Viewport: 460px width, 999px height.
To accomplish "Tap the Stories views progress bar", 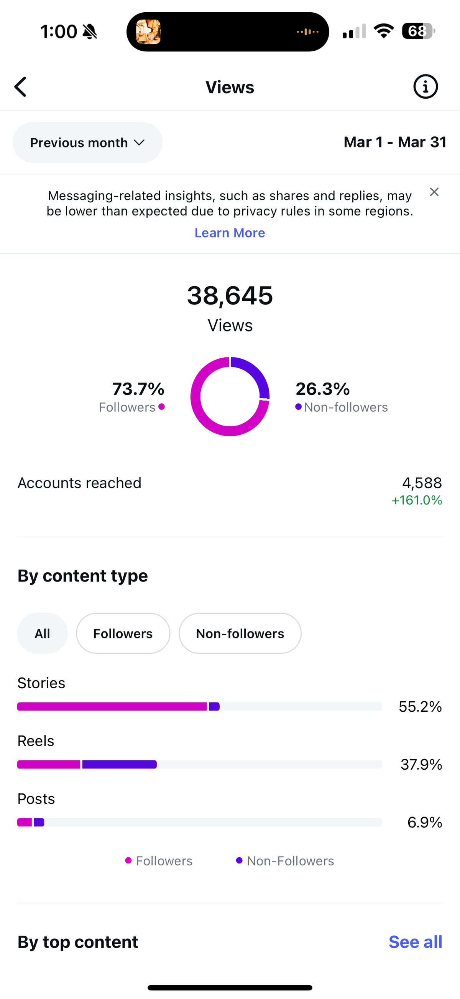I will click(x=200, y=707).
